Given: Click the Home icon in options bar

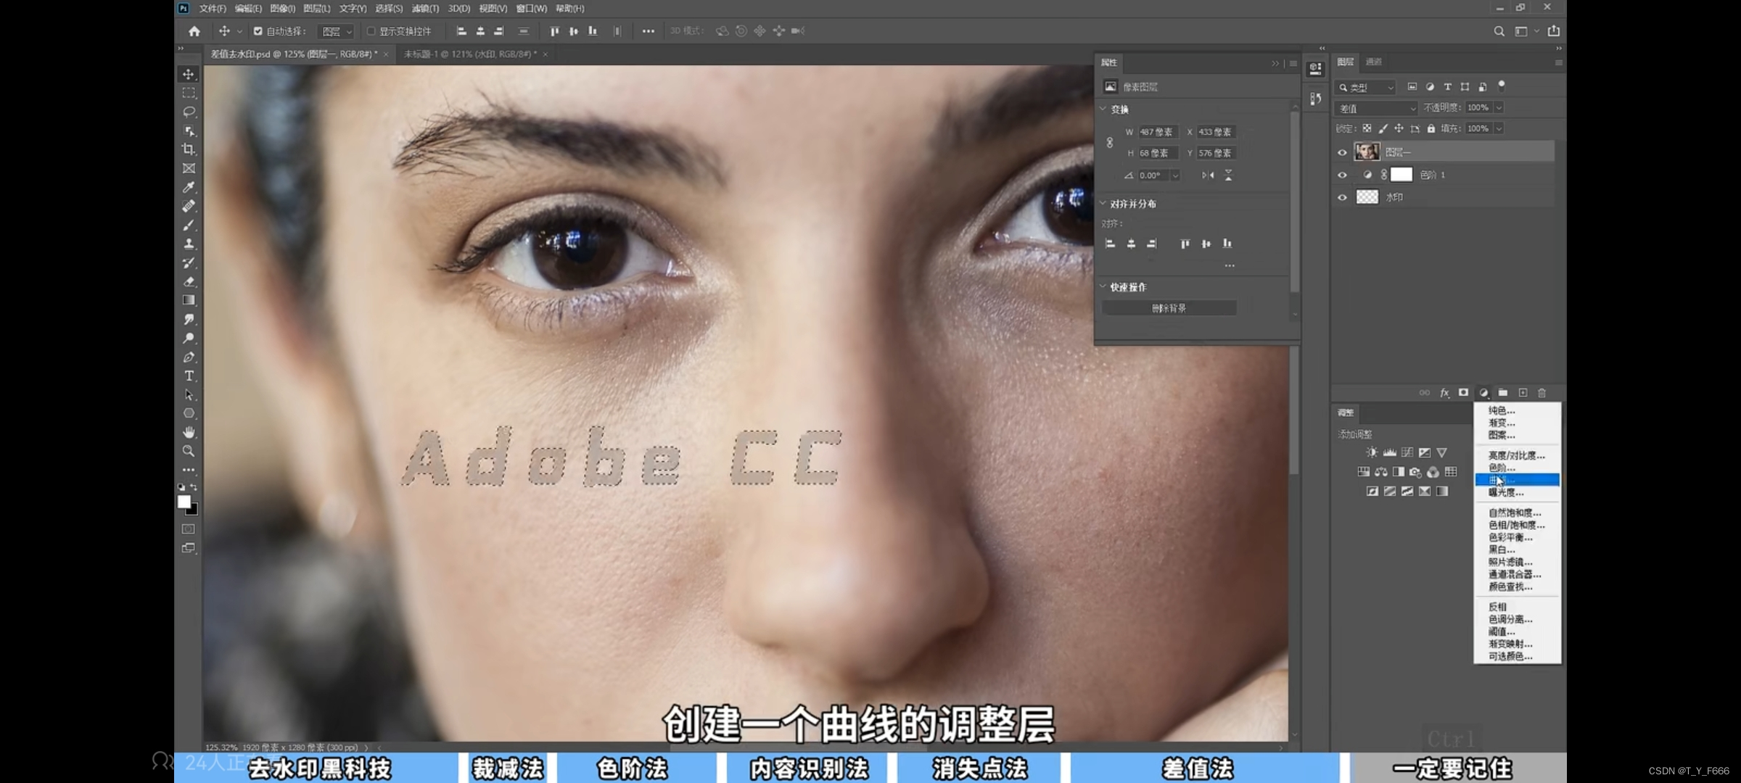Looking at the screenshot, I should [194, 31].
